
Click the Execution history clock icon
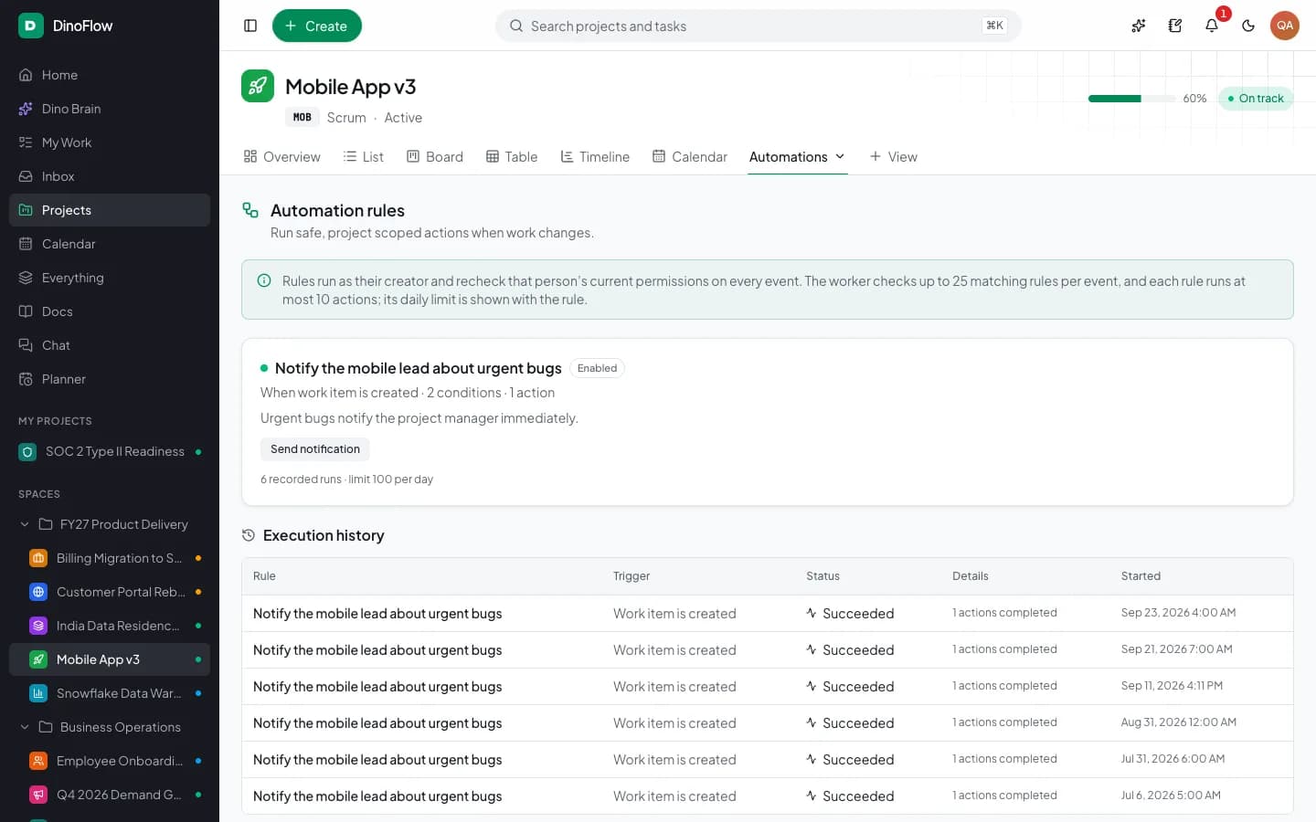tap(249, 535)
